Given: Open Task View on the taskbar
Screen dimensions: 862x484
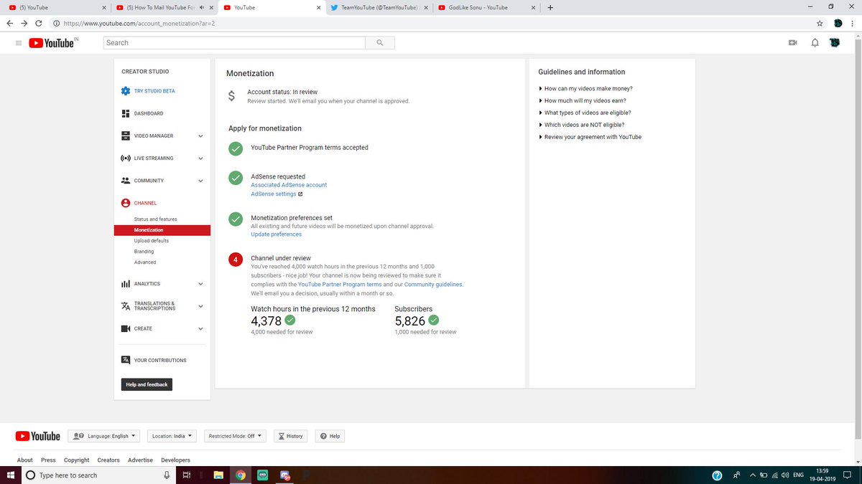Looking at the screenshot, I should [186, 475].
